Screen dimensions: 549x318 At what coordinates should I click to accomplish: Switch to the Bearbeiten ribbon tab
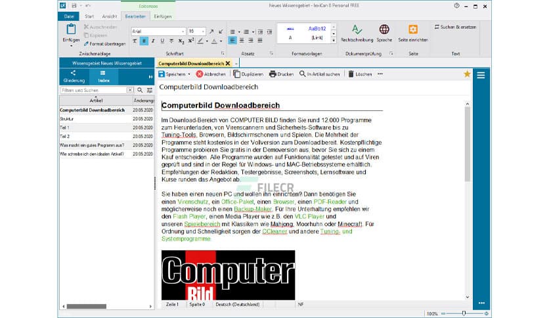point(135,16)
